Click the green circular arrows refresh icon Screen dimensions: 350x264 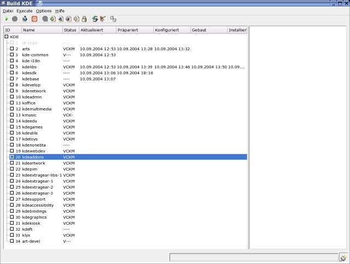tap(95, 19)
